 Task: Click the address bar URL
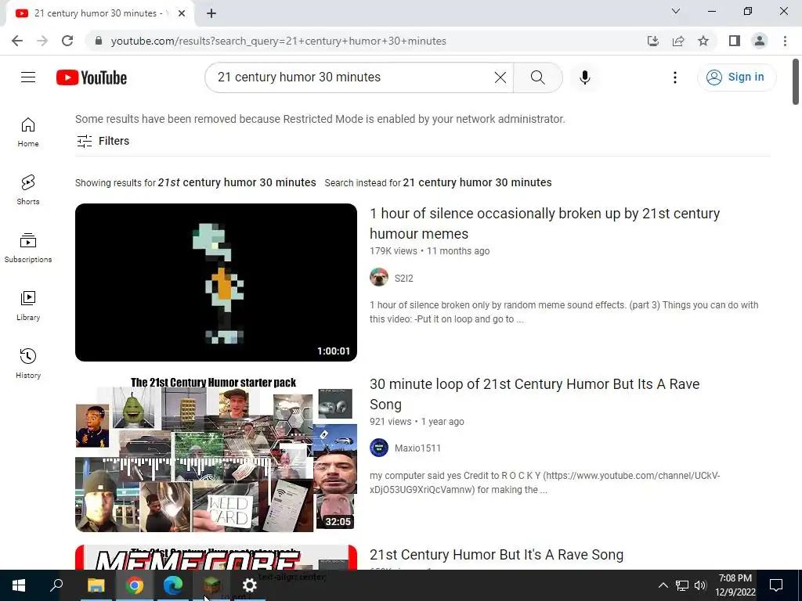tap(278, 41)
